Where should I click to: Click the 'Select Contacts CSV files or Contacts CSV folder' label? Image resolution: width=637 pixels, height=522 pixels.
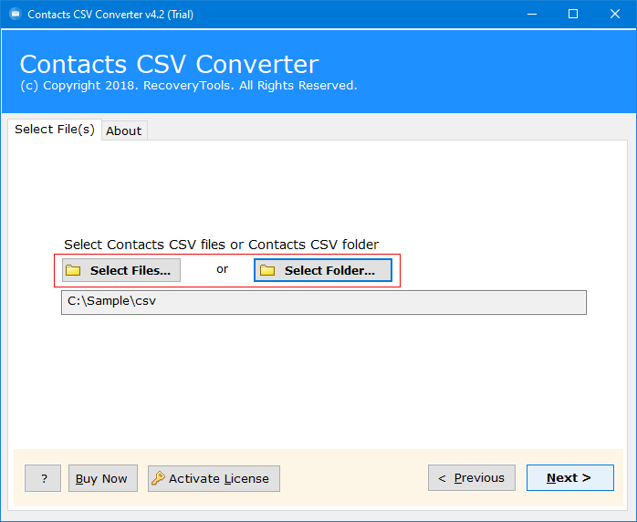tap(222, 245)
